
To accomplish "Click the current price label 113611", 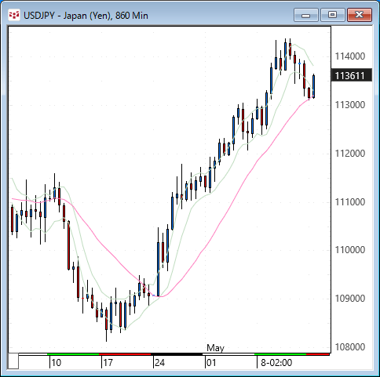I will click(x=352, y=75).
